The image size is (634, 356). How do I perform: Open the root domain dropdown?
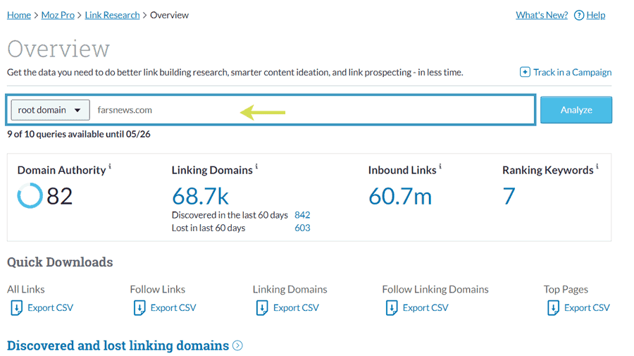click(x=50, y=110)
